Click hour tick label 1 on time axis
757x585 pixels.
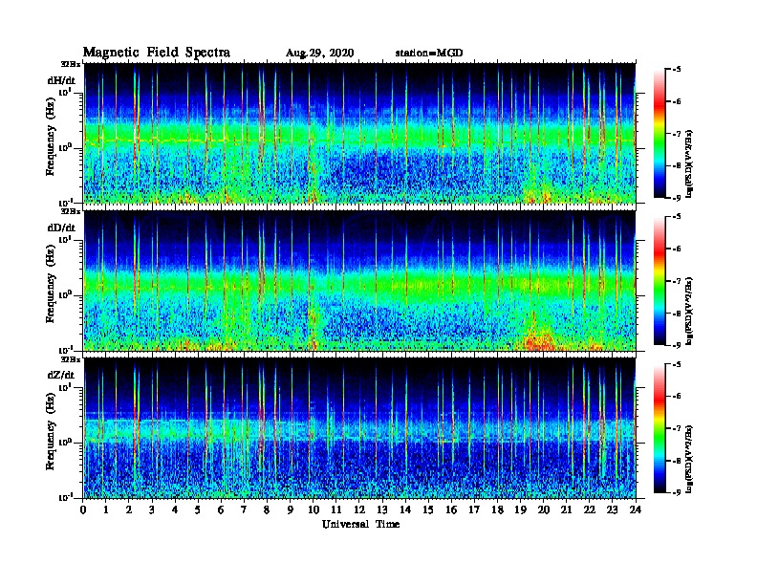(x=107, y=510)
